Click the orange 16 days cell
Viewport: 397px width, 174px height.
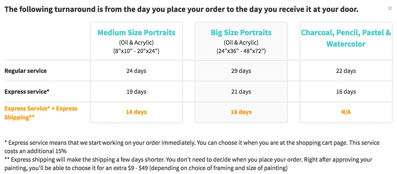point(241,112)
